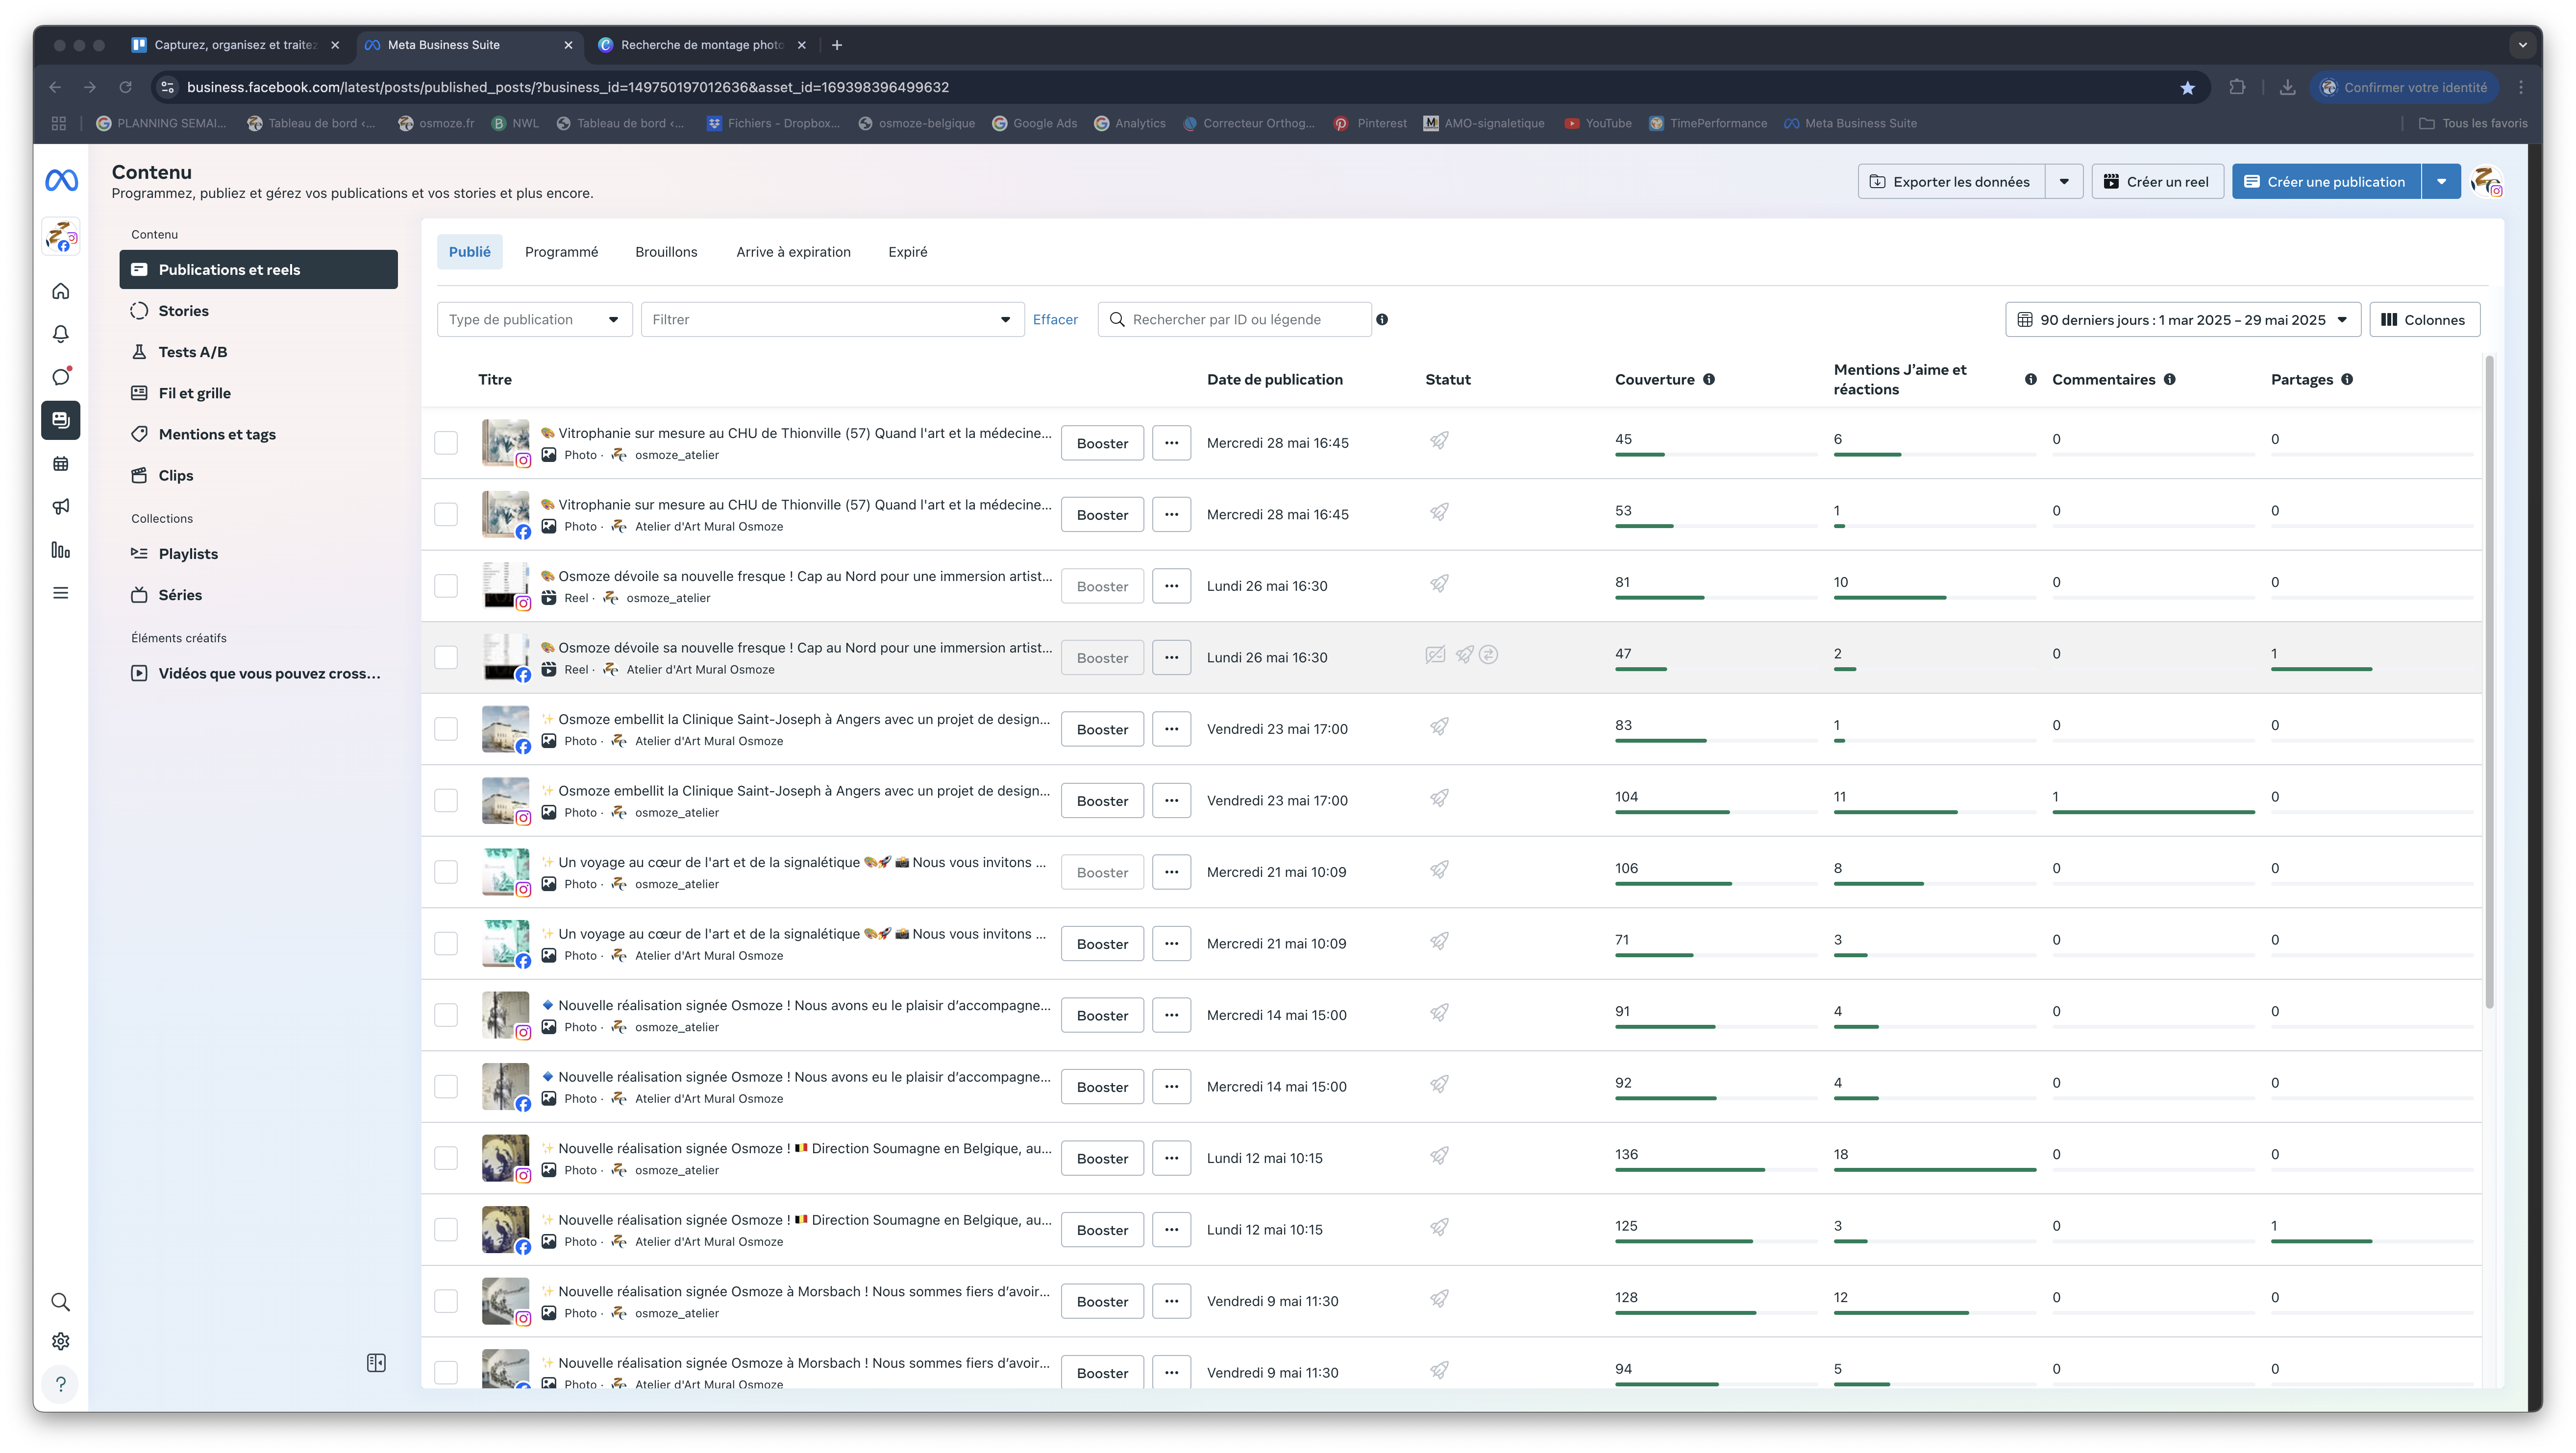
Task: Click the Effacer filter link
Action: (1055, 320)
